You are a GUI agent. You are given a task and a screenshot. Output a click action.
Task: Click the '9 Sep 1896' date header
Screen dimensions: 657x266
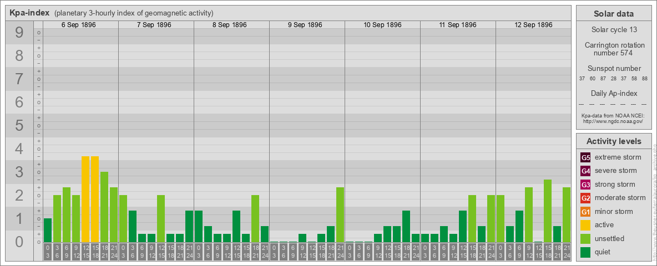click(305, 25)
